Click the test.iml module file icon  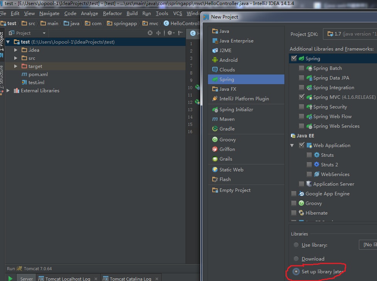coord(24,82)
